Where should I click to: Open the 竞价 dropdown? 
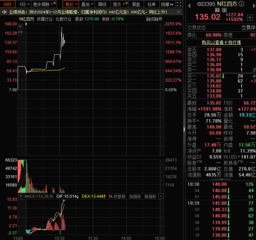(x=71, y=4)
